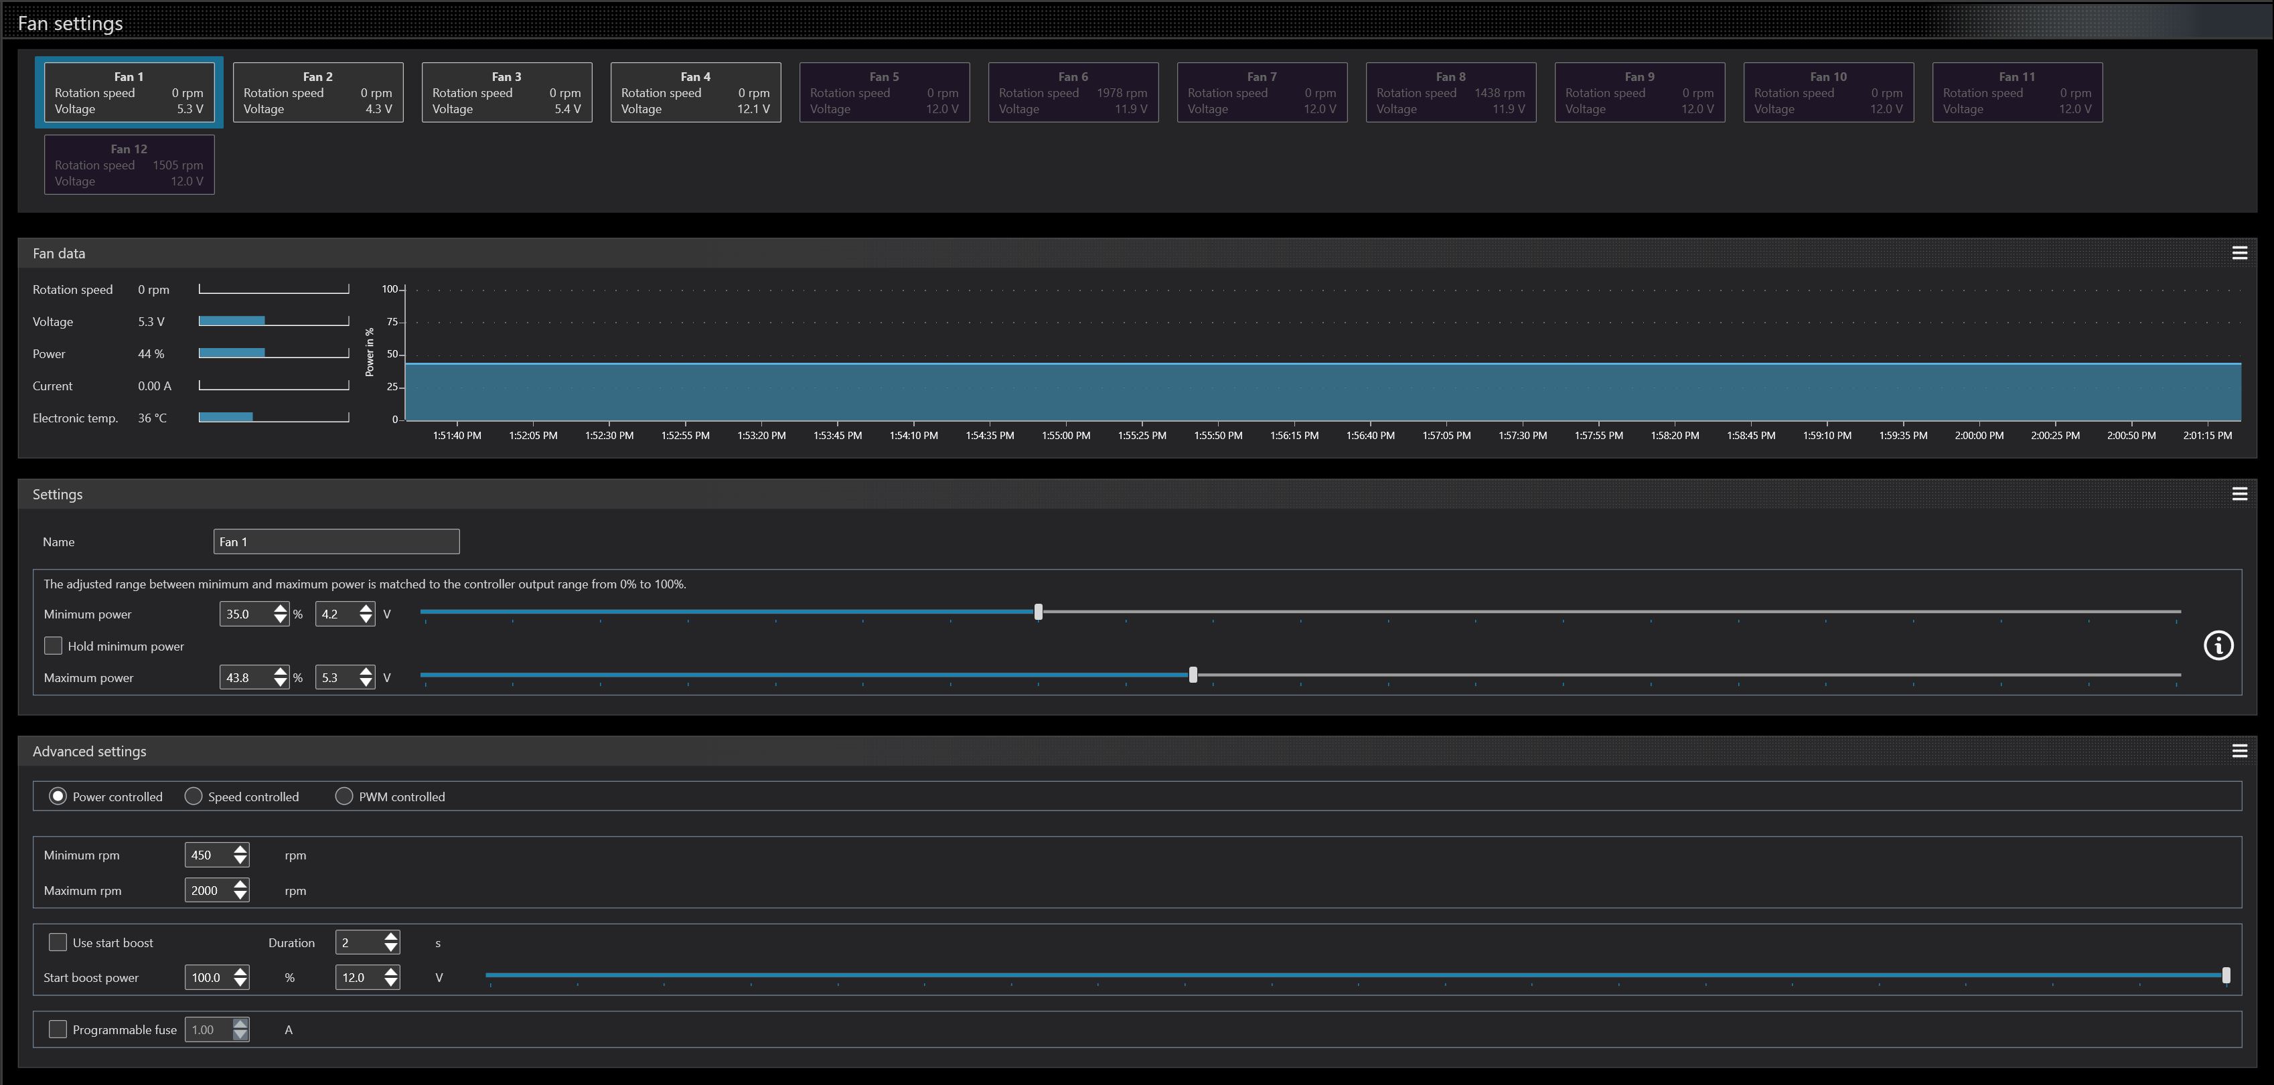Viewport: 2274px width, 1085px height.
Task: Click the Maximum power slider handle
Action: click(1193, 675)
